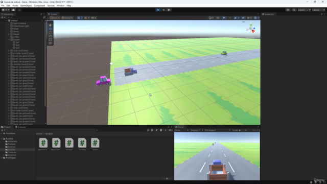Toggle the Project panel lock
Image resolution: width=327 pixels, height=184 pixels.
[x=168, y=127]
